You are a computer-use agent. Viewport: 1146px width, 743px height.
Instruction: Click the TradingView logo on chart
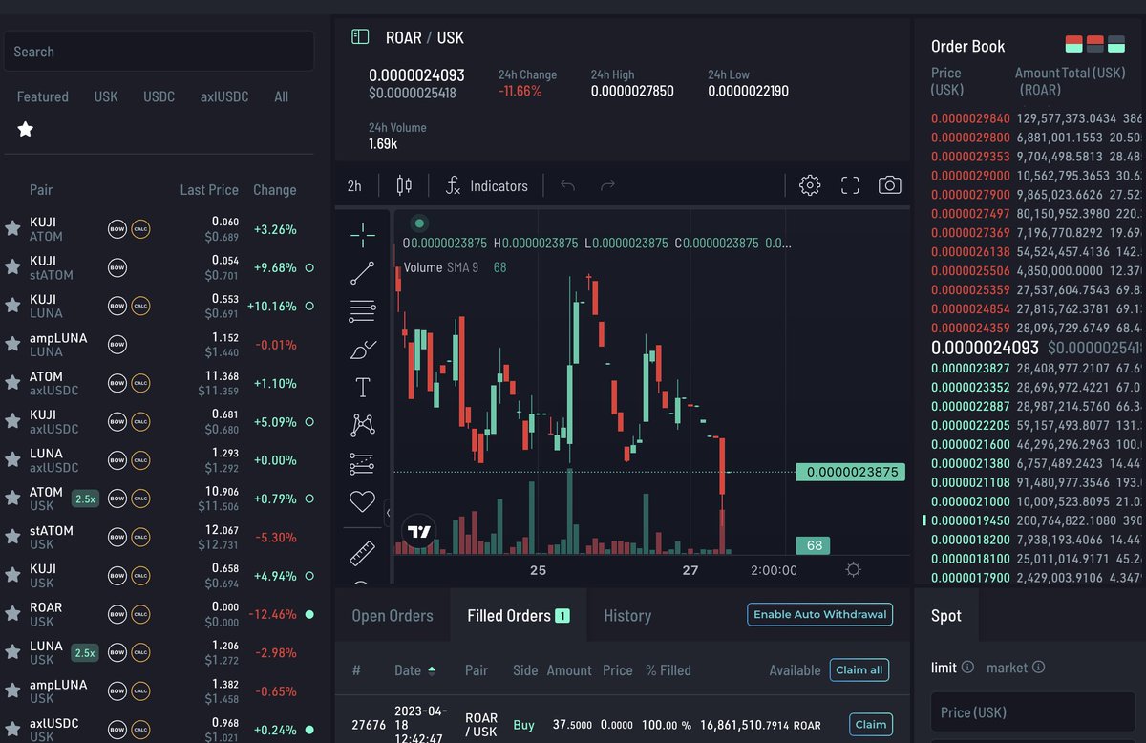click(x=418, y=532)
